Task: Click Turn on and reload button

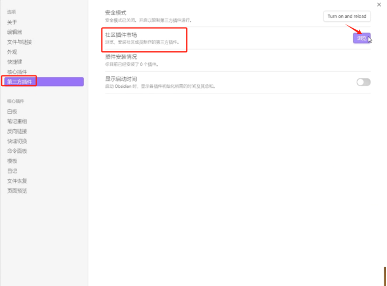Action: click(347, 17)
